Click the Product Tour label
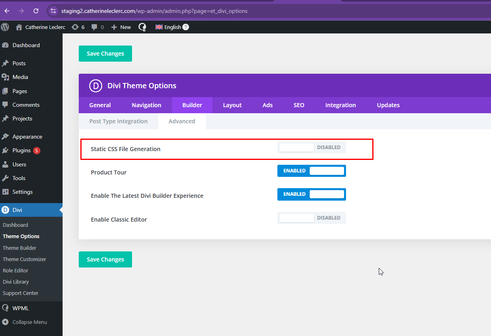Image resolution: width=491 pixels, height=336 pixels. [x=109, y=172]
